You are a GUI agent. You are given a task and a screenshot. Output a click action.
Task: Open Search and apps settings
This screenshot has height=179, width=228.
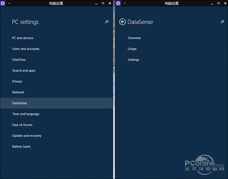coord(24,71)
